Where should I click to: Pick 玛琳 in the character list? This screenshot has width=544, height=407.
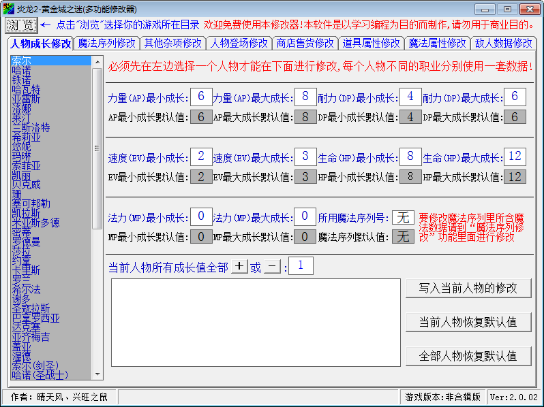51,157
